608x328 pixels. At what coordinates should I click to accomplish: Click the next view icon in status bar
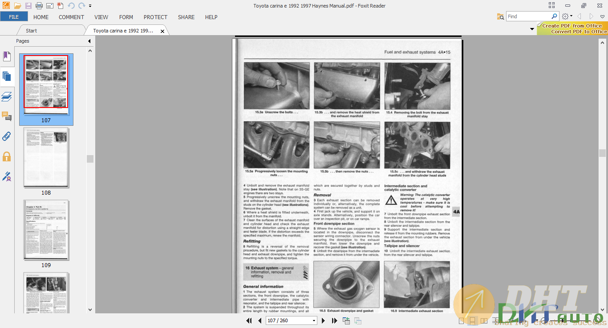click(x=357, y=320)
